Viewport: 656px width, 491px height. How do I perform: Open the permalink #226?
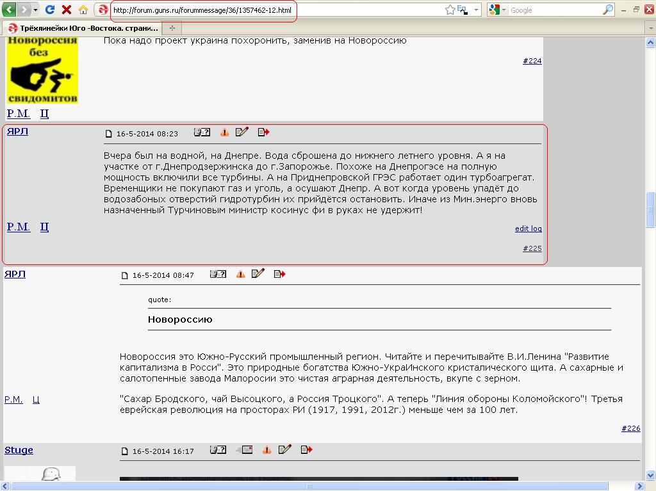630,429
